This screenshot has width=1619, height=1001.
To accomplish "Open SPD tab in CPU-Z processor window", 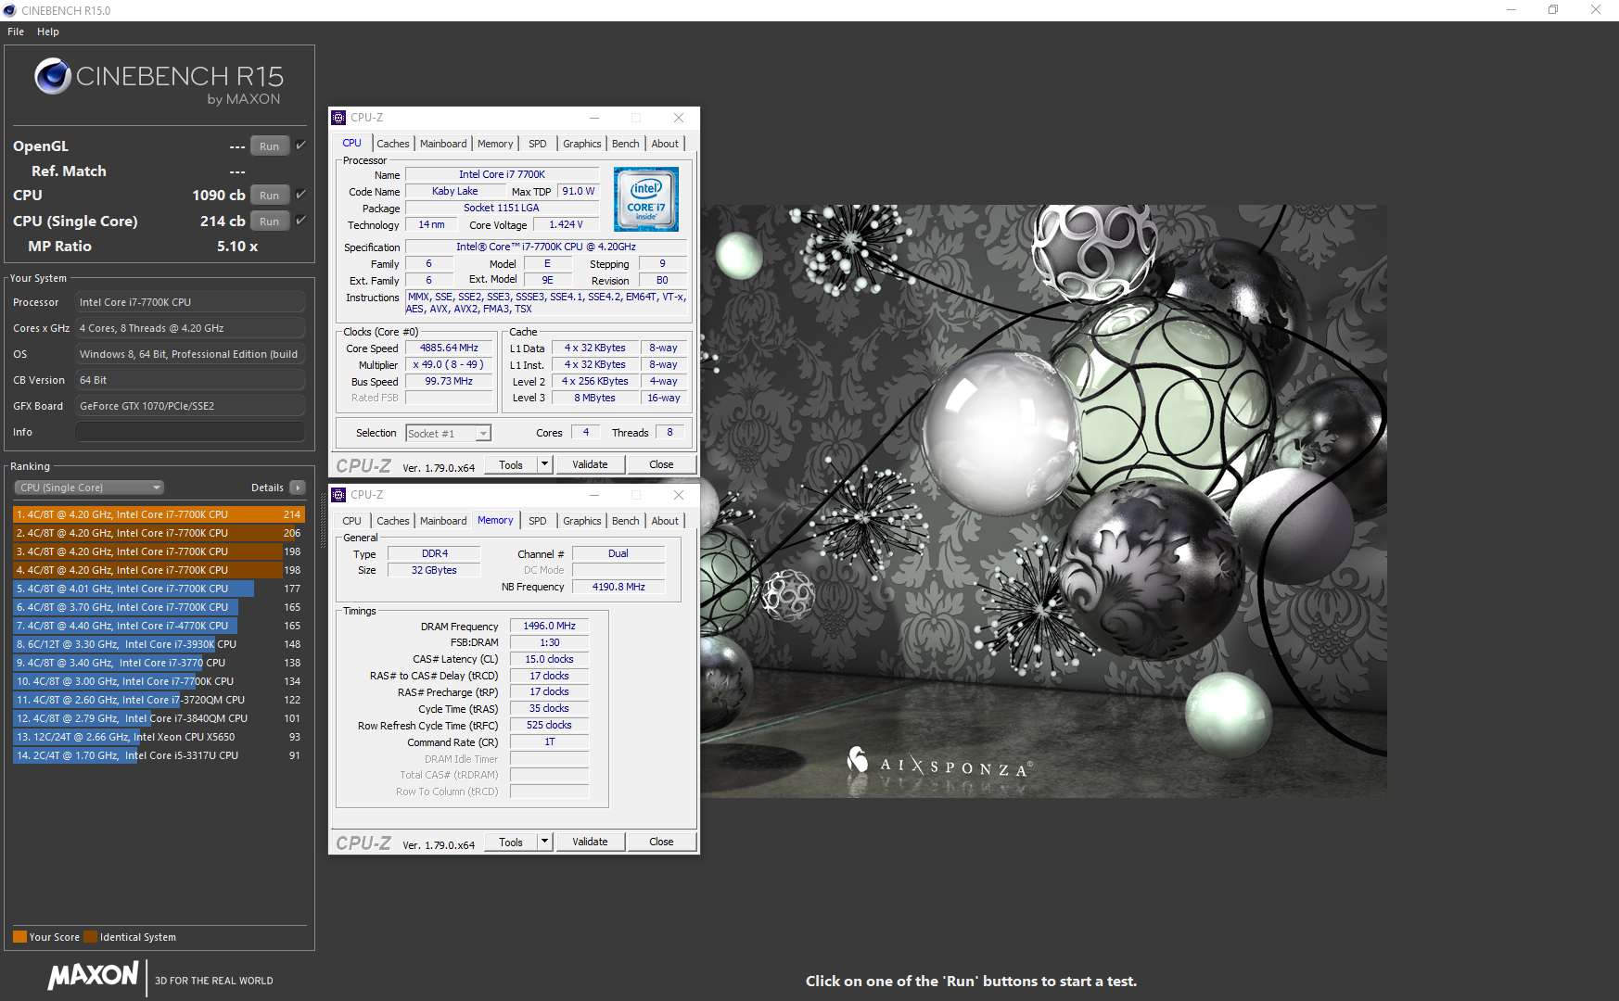I will pos(538,144).
